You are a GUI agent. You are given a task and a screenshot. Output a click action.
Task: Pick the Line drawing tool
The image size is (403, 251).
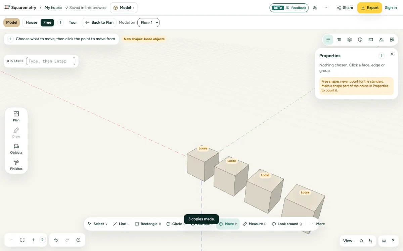click(121, 224)
